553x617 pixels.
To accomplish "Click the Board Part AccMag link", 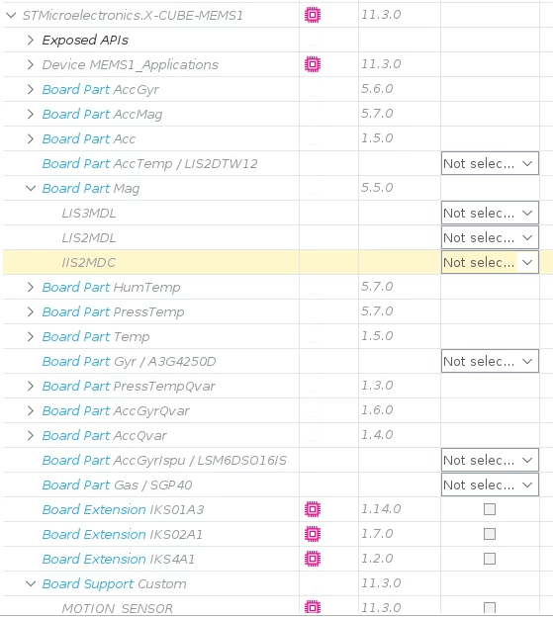I will click(102, 115).
